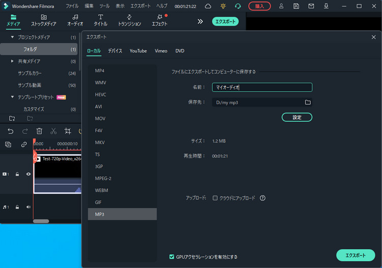This screenshot has height=268, width=382.
Task: Collapse the テンプレートプリセット node
Action: (x=12, y=97)
